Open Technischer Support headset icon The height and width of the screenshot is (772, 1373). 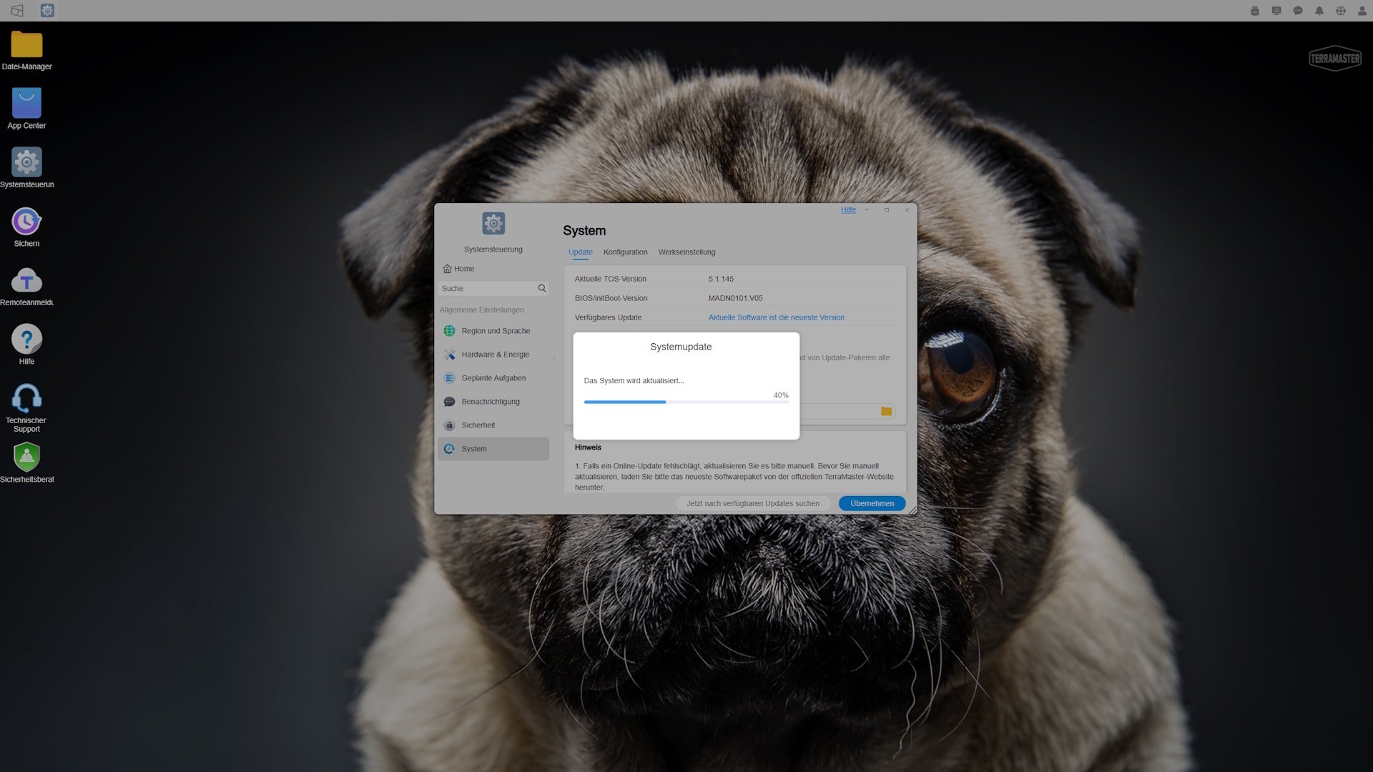(26, 399)
